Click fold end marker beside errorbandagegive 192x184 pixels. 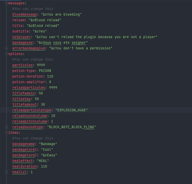pos(6,48)
